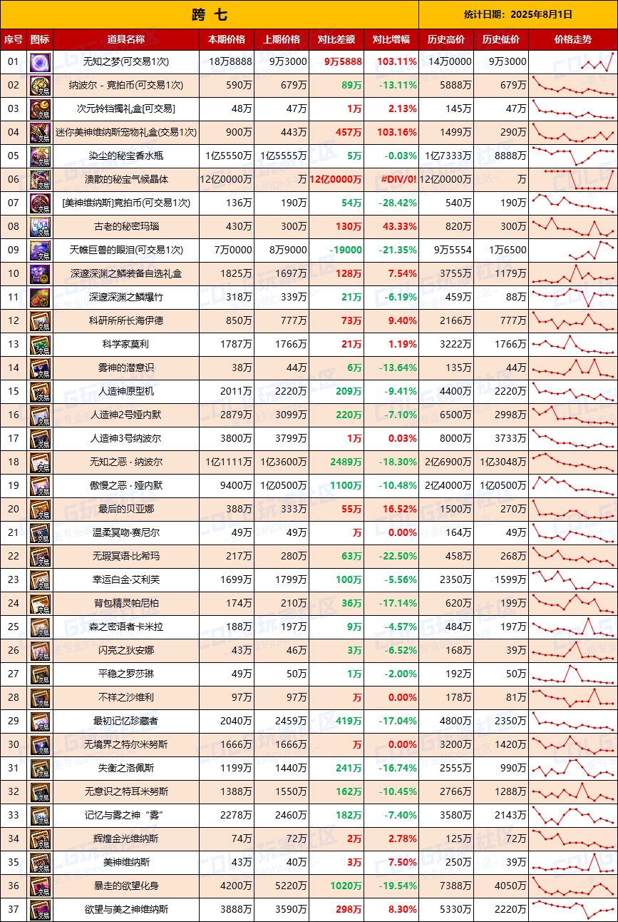The image size is (618, 922).
Task: Click the icon for 无知之梦(可交易1次)
Action: (40, 62)
